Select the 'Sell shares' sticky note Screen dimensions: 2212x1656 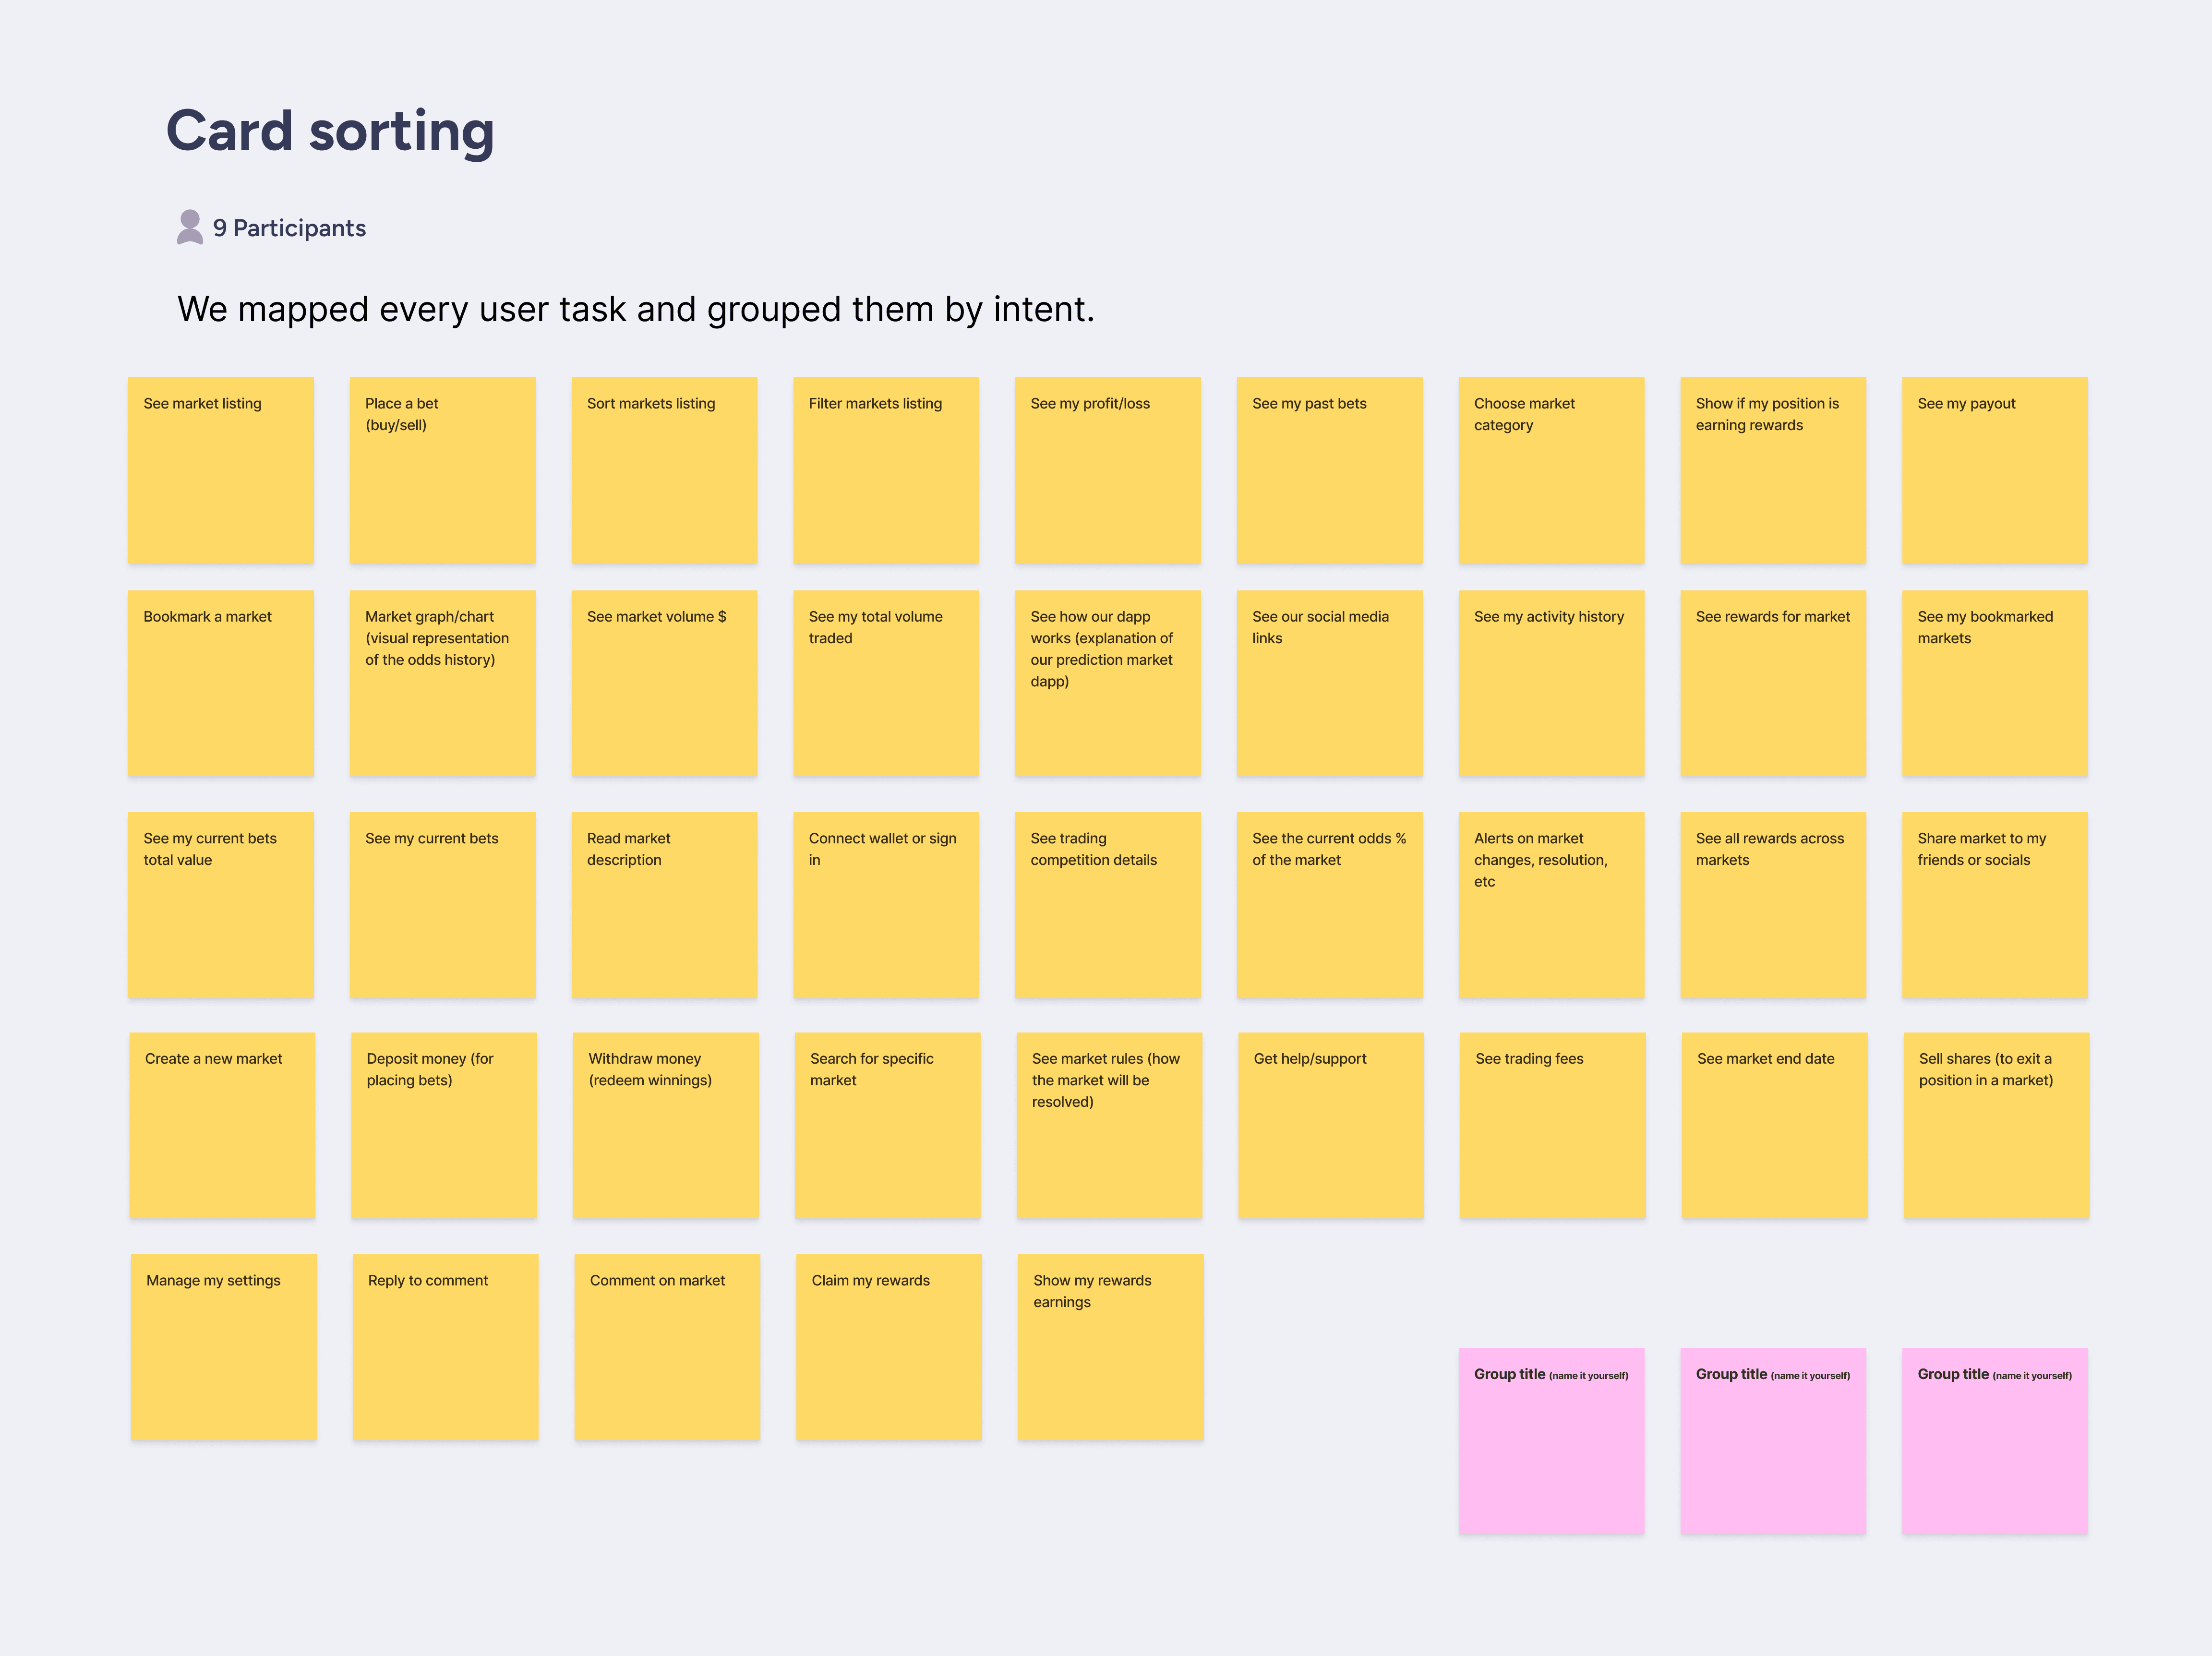[1995, 1125]
